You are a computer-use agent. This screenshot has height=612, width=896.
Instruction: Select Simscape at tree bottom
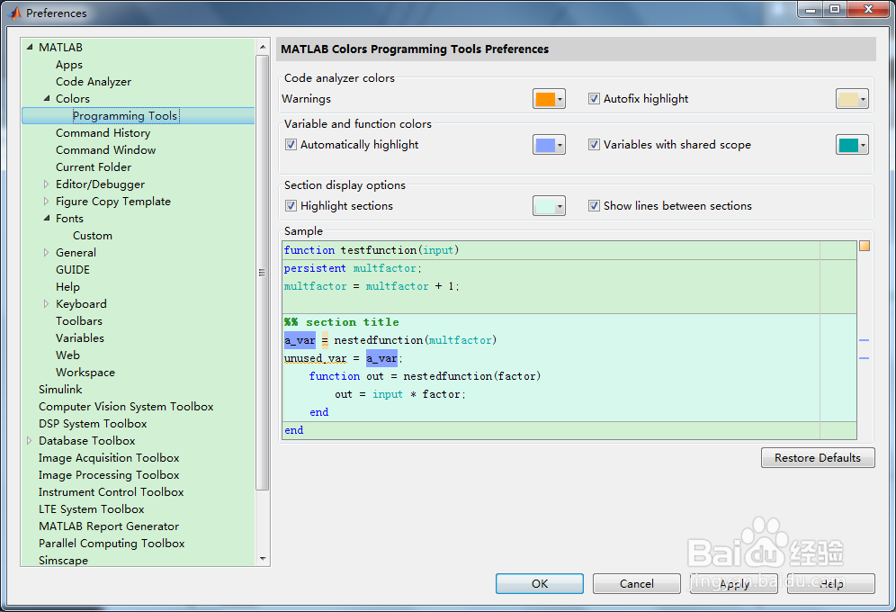click(x=63, y=560)
